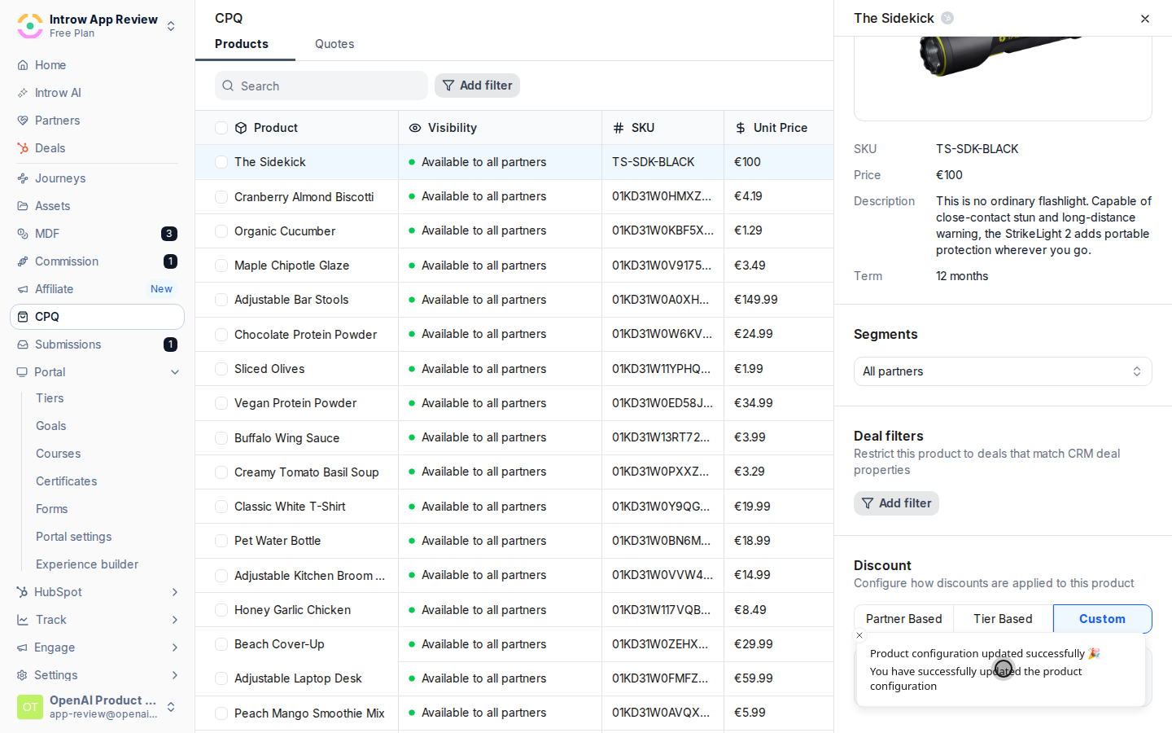Click the Portal icon in the sidebar

click(x=23, y=372)
